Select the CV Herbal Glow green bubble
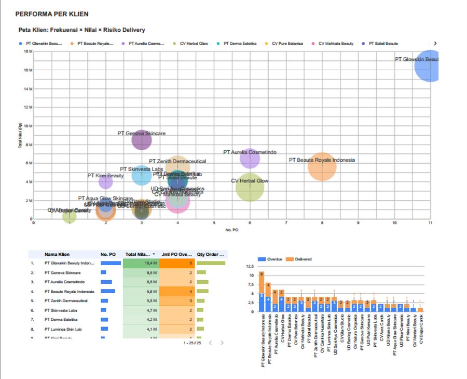Viewport: 467px width, 379px height. pyautogui.click(x=250, y=187)
